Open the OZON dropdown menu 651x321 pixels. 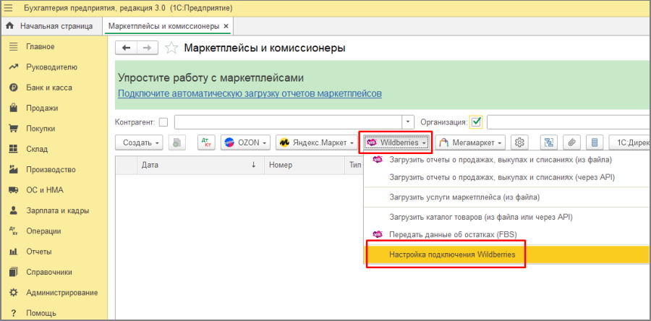(x=246, y=142)
